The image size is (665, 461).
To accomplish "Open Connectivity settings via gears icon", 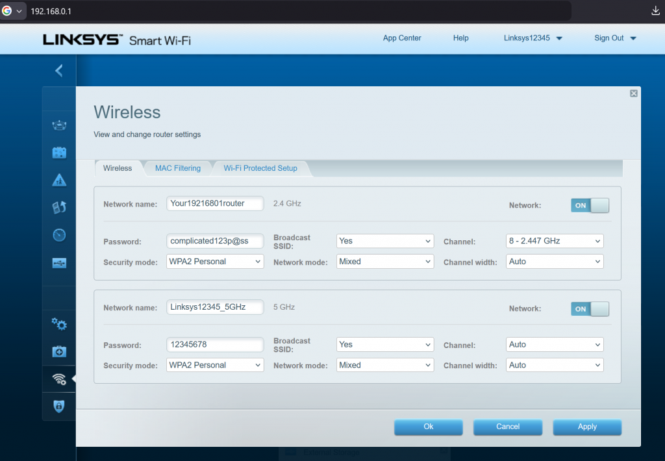I will [59, 323].
